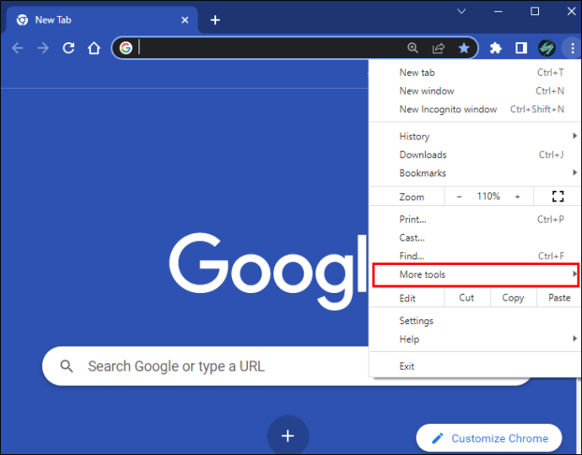Screen dimensions: 582x455
Task: Expand the History submenu
Action: click(x=475, y=136)
